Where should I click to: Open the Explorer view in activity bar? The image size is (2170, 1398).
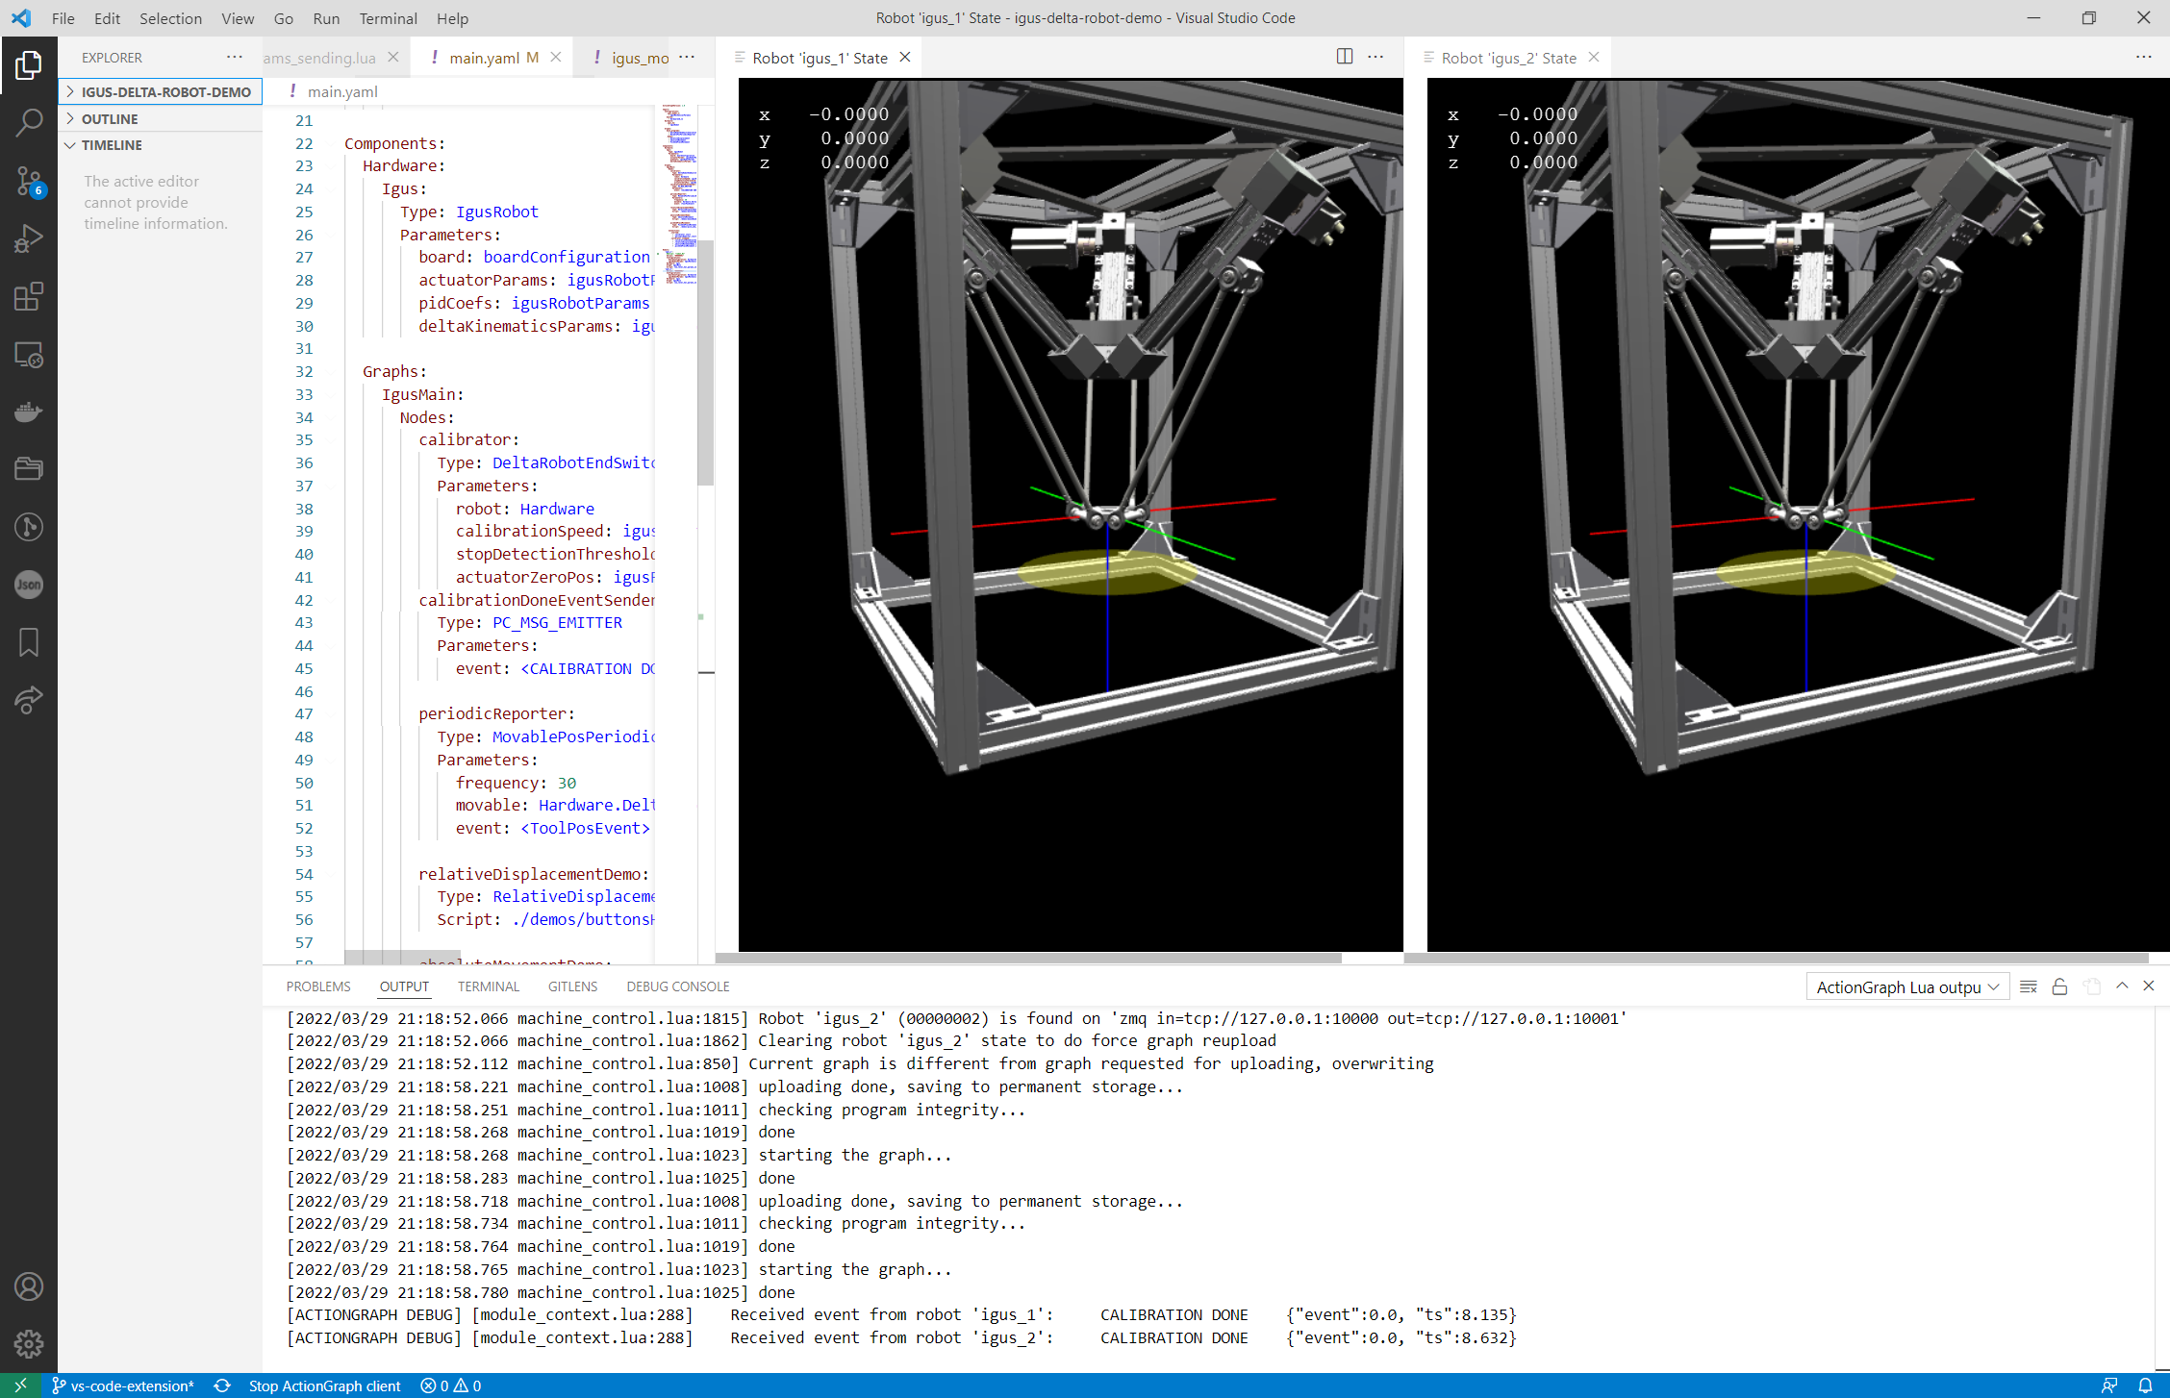tap(29, 65)
